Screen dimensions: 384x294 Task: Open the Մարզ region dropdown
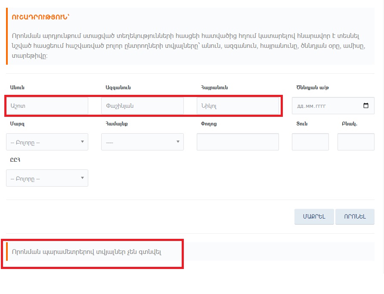(47, 142)
